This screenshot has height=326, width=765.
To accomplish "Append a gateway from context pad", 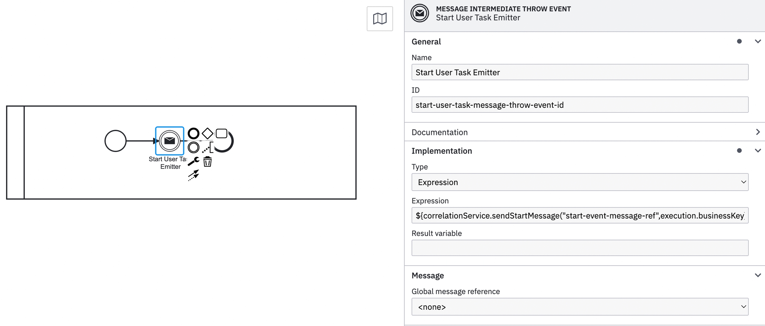I will point(208,133).
